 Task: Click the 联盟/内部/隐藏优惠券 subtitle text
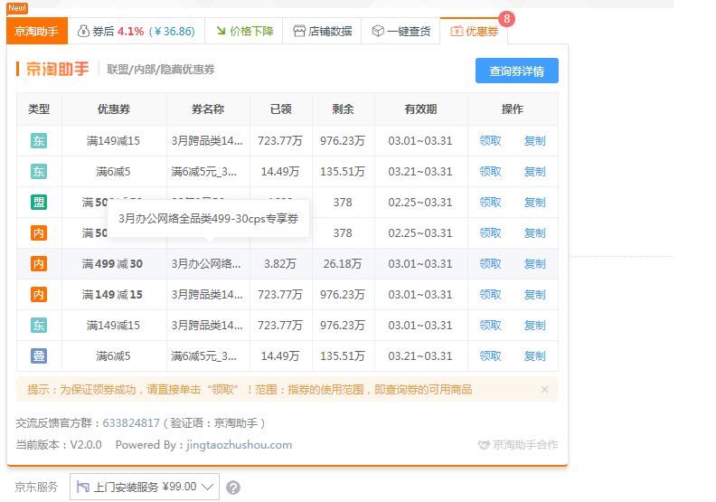(161, 70)
